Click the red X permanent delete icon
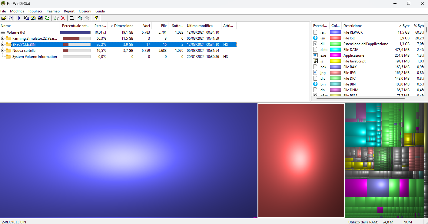 [x=63, y=18]
